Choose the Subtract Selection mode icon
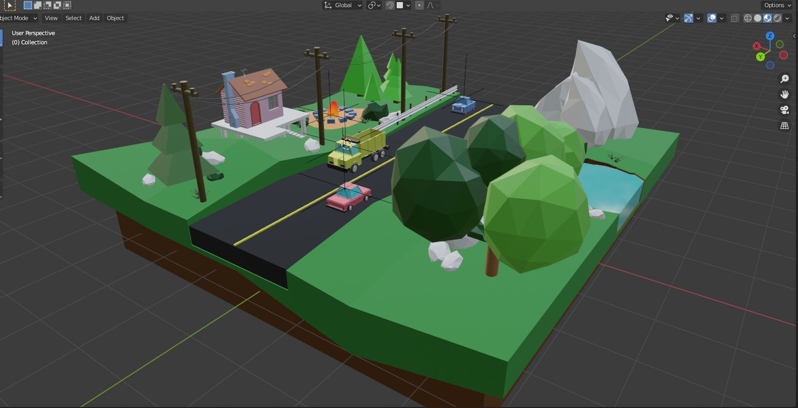 48,5
